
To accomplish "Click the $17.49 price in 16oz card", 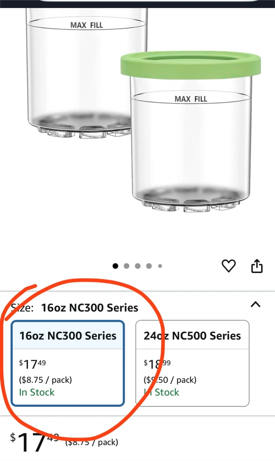I will [x=33, y=364].
